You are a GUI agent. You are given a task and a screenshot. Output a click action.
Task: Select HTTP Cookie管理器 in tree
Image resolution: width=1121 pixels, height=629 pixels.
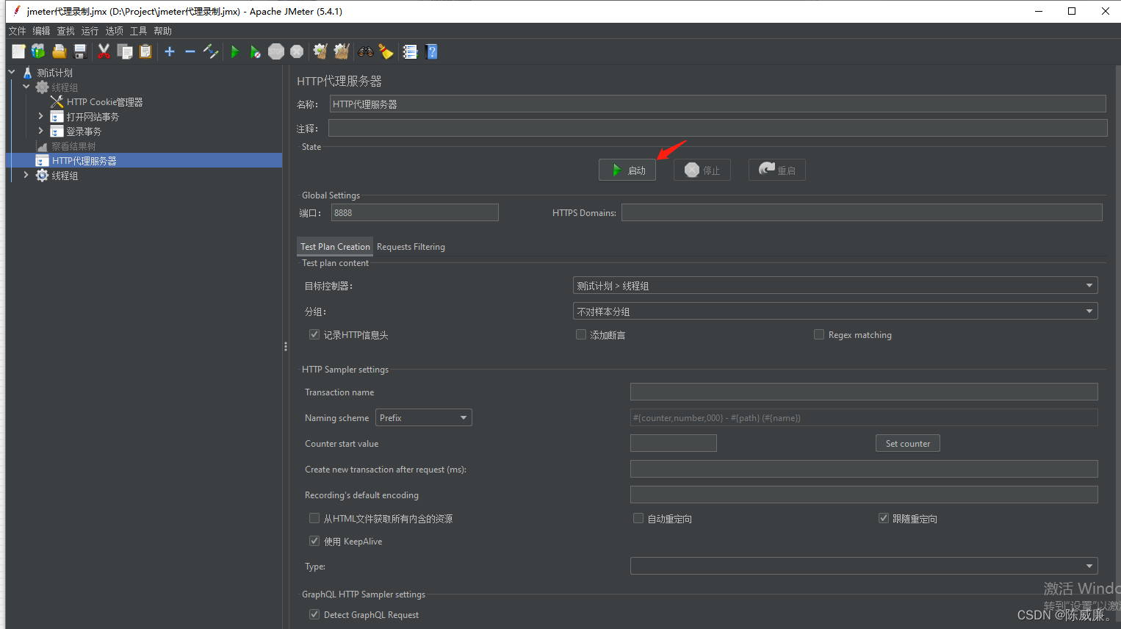pyautogui.click(x=104, y=102)
